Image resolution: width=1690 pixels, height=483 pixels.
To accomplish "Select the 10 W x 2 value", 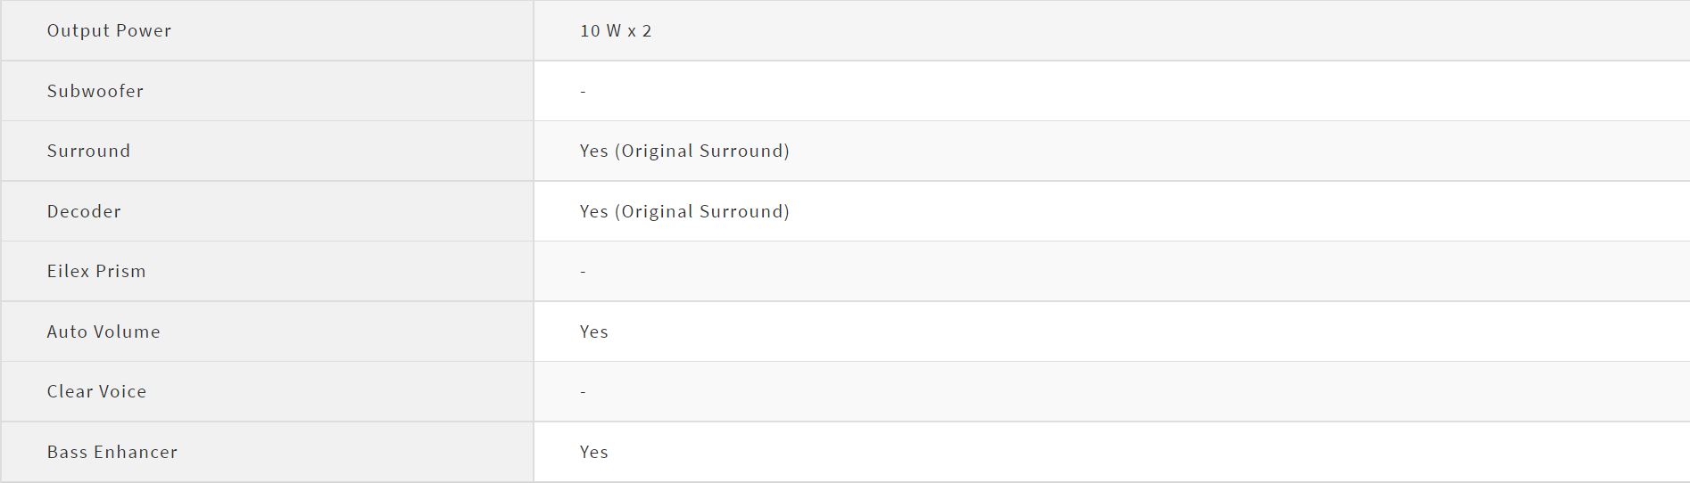I will point(616,30).
